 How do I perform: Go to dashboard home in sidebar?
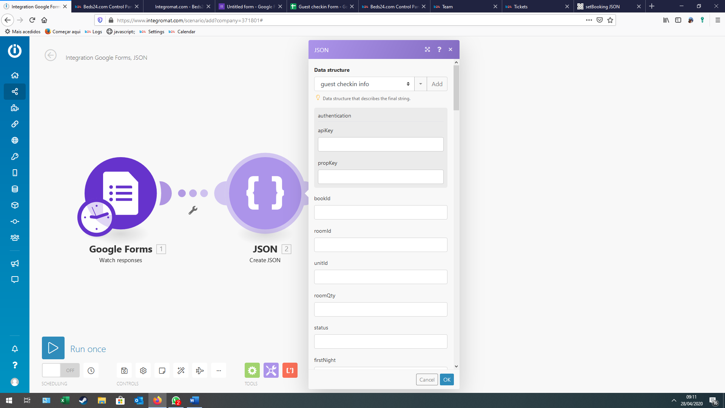[15, 75]
